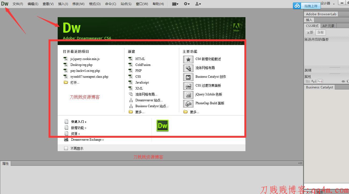Open the 新增功能 » link
349x194 pixels.
[x=79, y=128]
